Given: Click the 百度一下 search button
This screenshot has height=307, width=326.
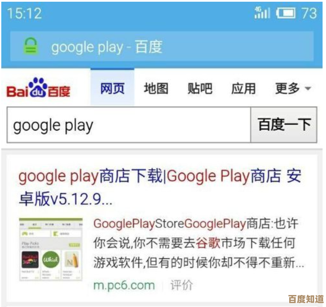Looking at the screenshot, I should click(284, 125).
